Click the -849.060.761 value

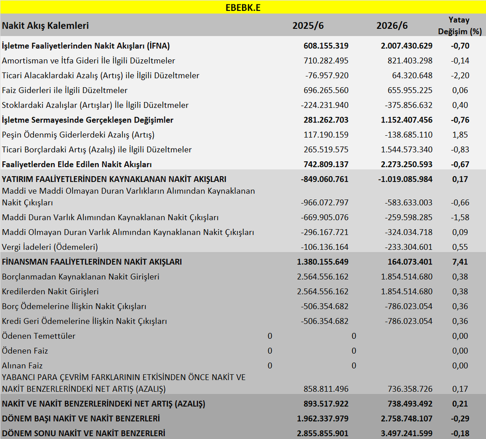click(x=325, y=179)
